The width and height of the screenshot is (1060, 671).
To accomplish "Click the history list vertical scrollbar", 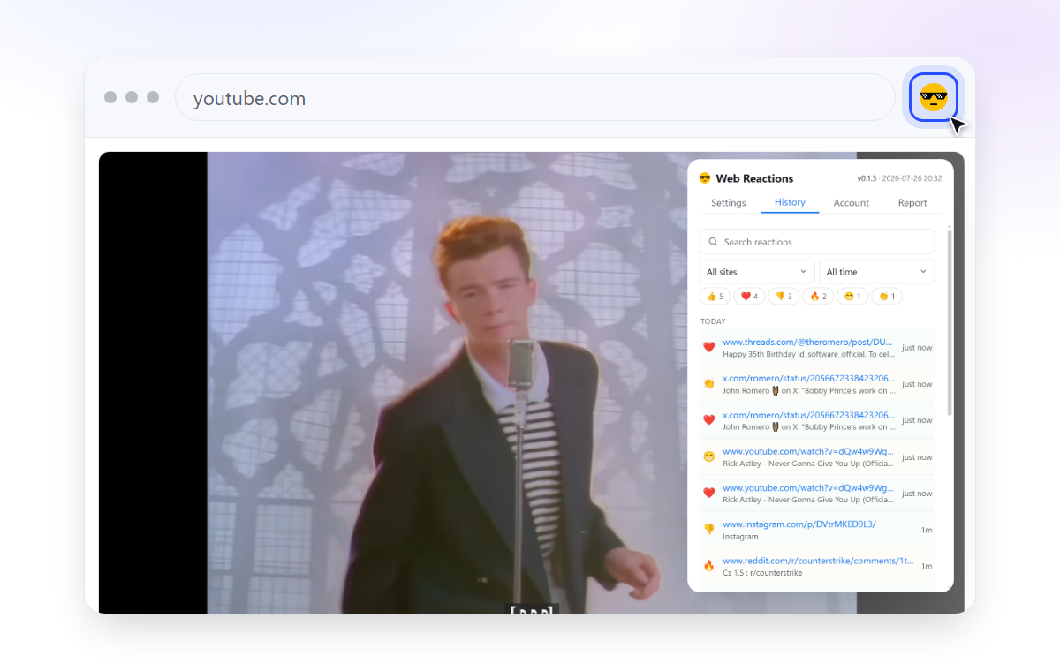I will [950, 322].
